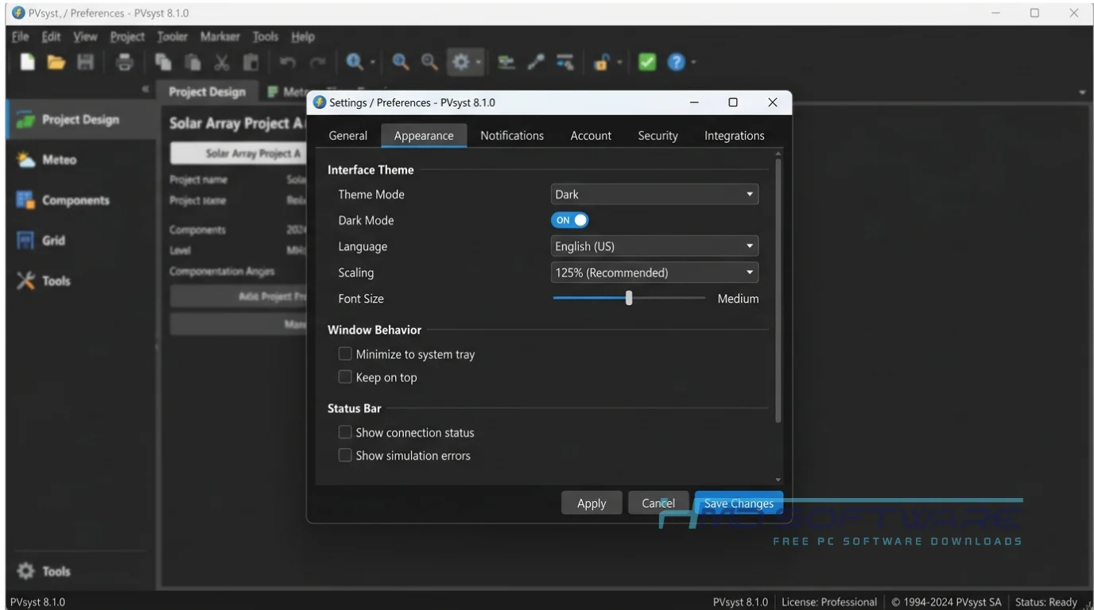Image resolution: width=1094 pixels, height=610 pixels.
Task: Click the Medium font size label
Action: point(738,299)
